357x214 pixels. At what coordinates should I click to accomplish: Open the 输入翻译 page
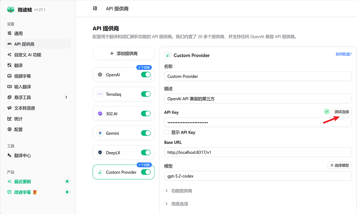(x=38, y=87)
